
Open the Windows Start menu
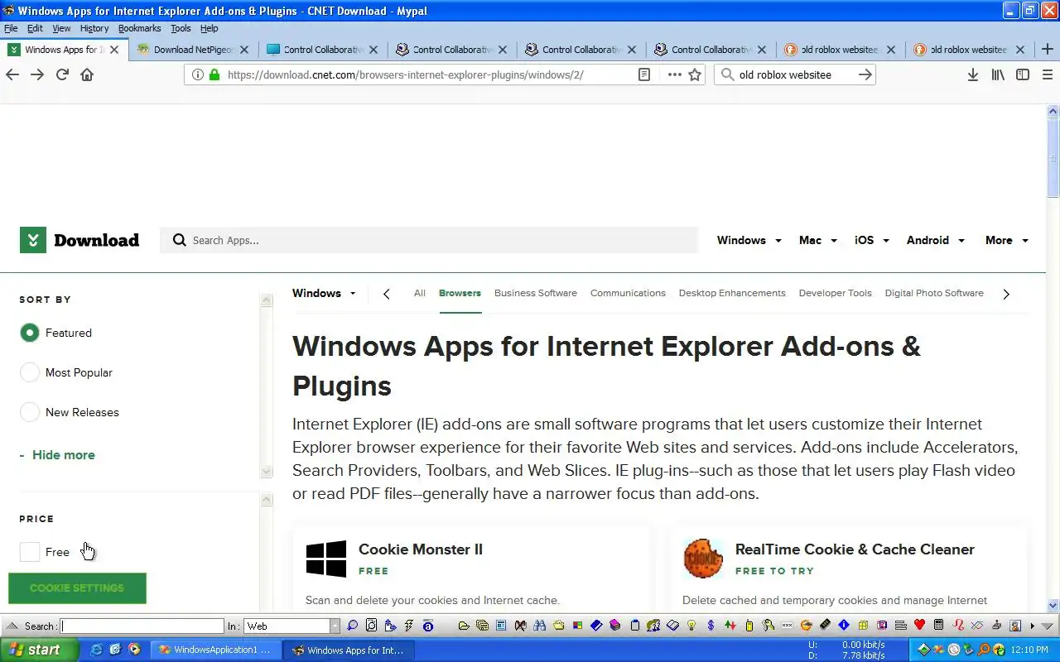coord(39,650)
